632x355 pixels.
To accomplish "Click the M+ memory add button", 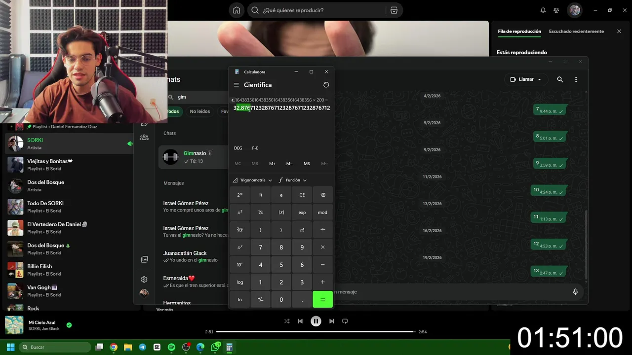I will [273, 164].
